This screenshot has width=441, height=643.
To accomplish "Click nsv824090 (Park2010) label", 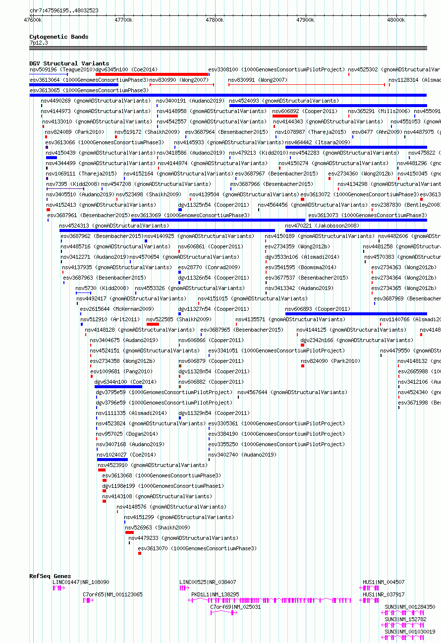I will [x=331, y=361].
